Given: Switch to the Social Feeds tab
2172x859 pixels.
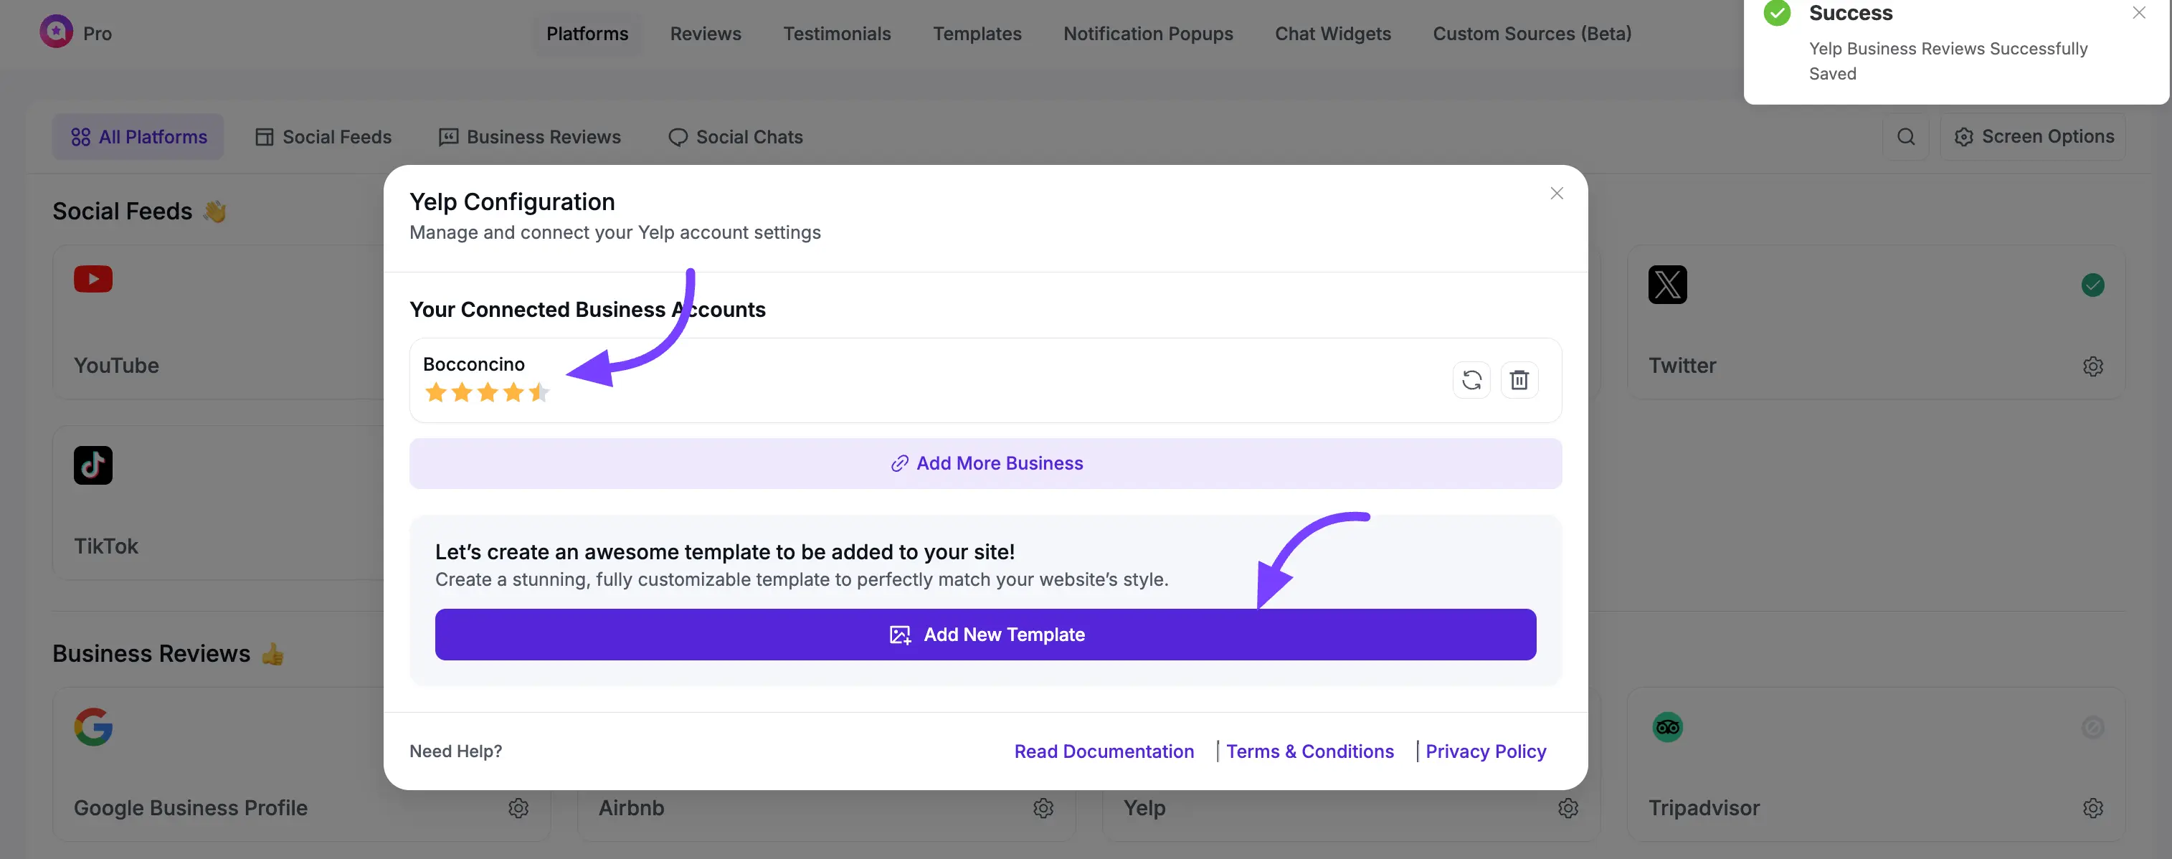Looking at the screenshot, I should tap(323, 136).
